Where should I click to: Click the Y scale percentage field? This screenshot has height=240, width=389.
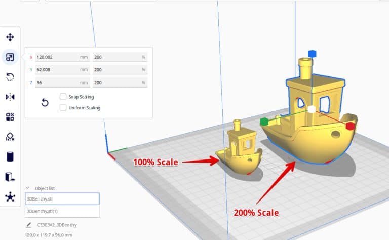(x=119, y=70)
